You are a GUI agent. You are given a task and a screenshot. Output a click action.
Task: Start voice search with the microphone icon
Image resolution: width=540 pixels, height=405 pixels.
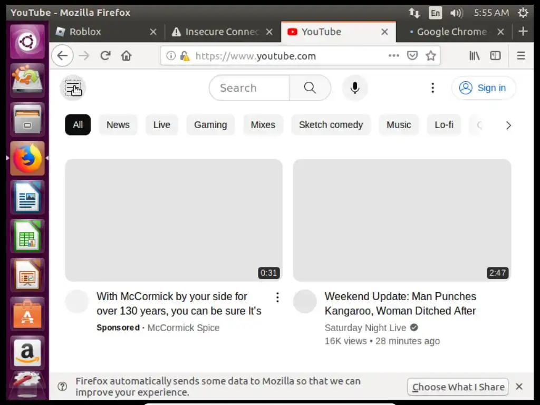point(355,88)
